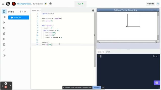Open the Database sidebar icon
Screen dimensions: 161x90
coord(4,44)
